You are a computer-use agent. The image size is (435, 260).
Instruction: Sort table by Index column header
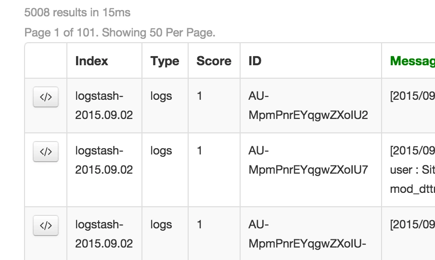[91, 61]
